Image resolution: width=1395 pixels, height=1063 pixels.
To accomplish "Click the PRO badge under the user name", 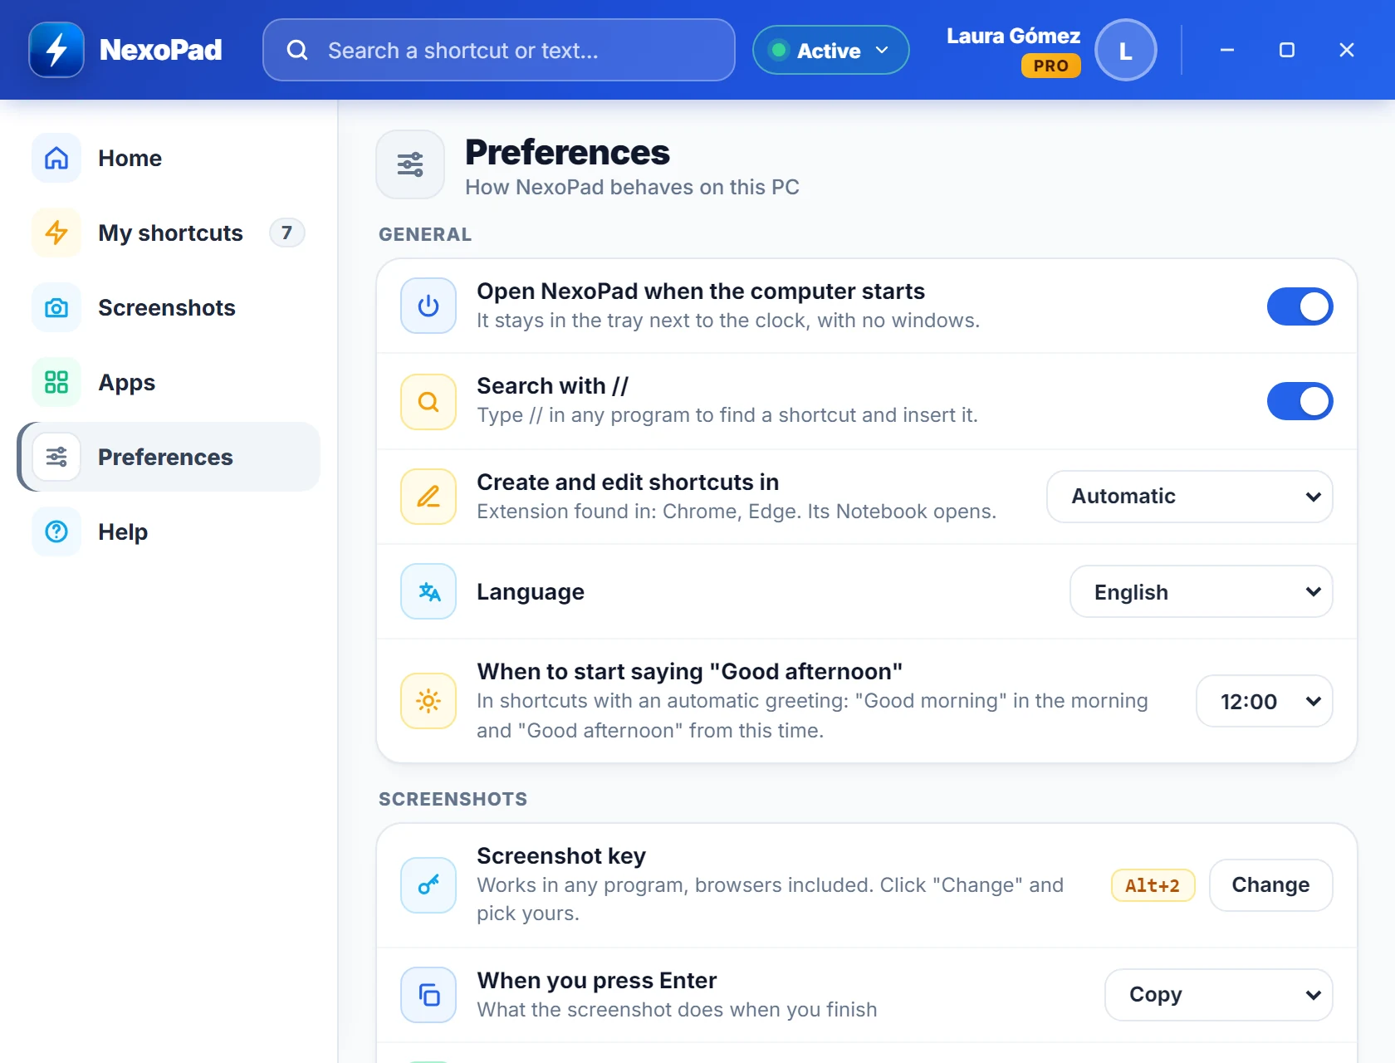I will (x=1051, y=66).
